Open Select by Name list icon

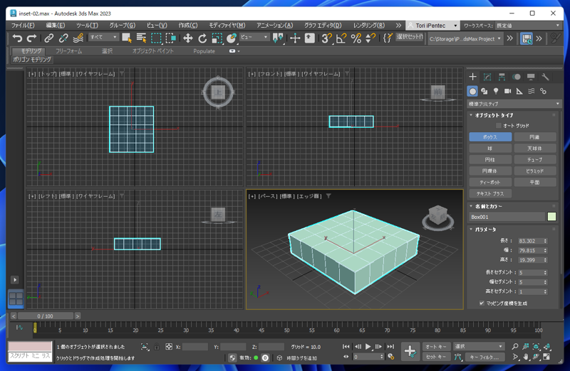(141, 38)
